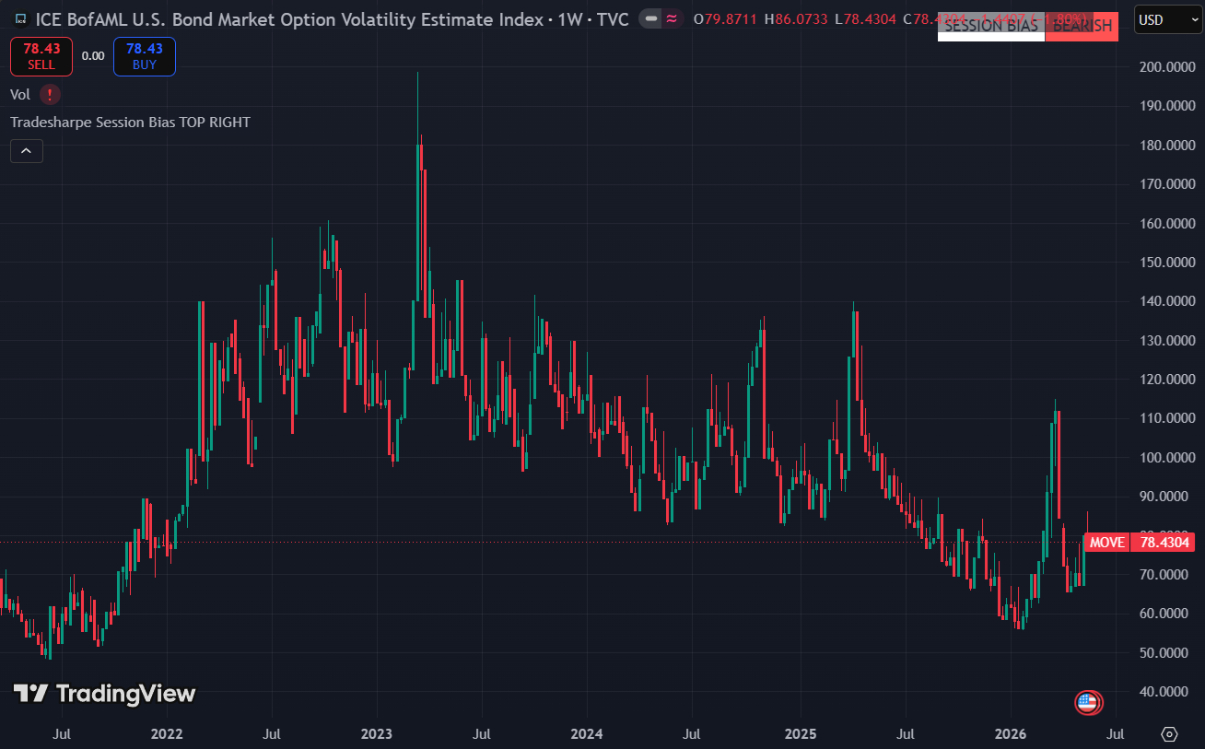Click the 190.0000 price axis label
Screen dimensions: 1205x749
1166,106
